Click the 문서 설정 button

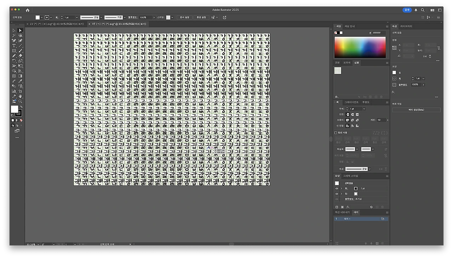point(184,17)
